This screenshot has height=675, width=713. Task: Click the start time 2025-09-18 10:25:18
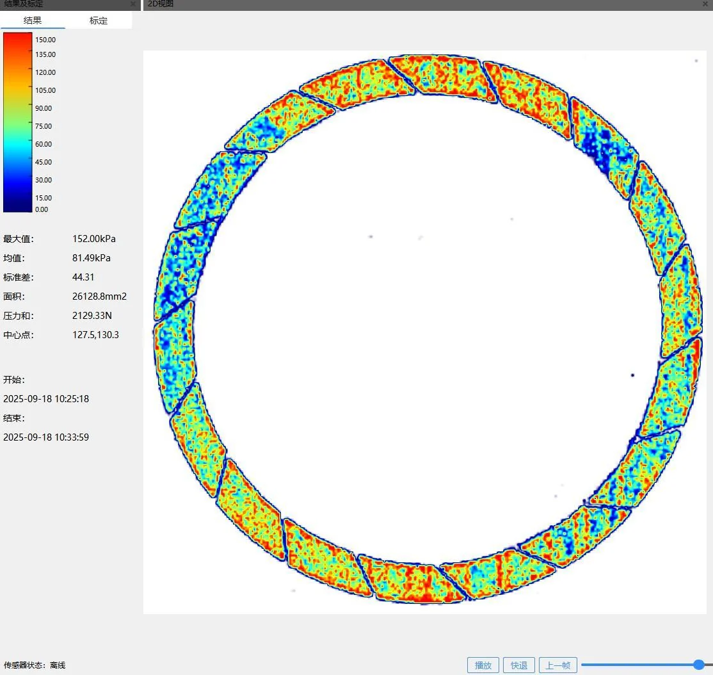click(46, 399)
